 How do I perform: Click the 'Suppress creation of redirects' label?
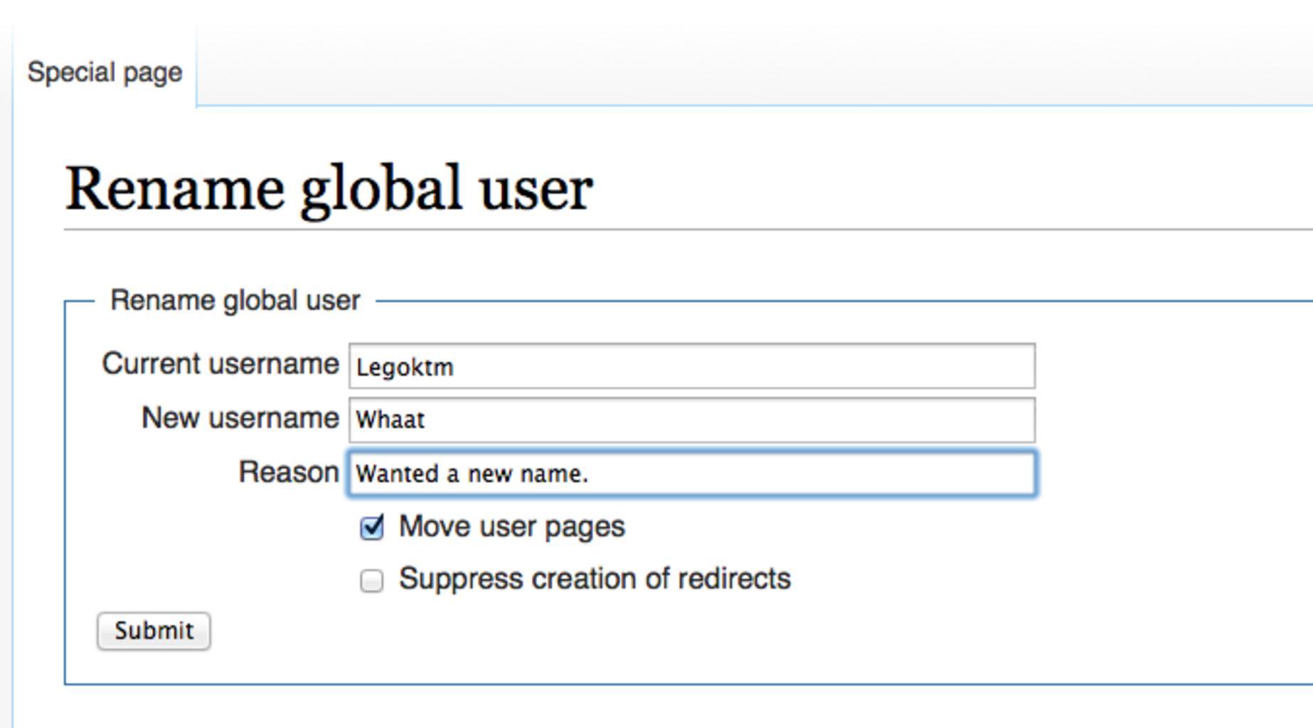click(594, 579)
